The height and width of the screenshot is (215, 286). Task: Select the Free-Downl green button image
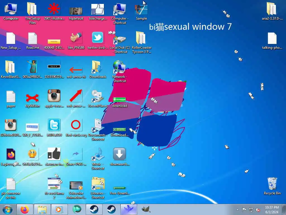[x=120, y=190]
